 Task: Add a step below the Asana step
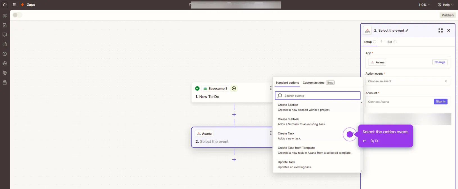[234, 160]
